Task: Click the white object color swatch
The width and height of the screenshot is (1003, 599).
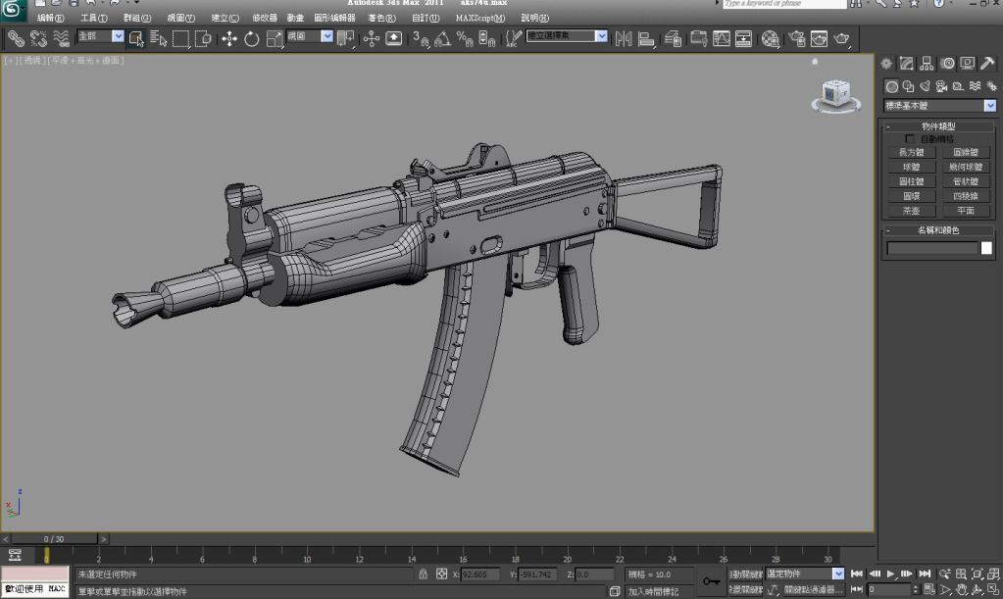Action: 986,248
